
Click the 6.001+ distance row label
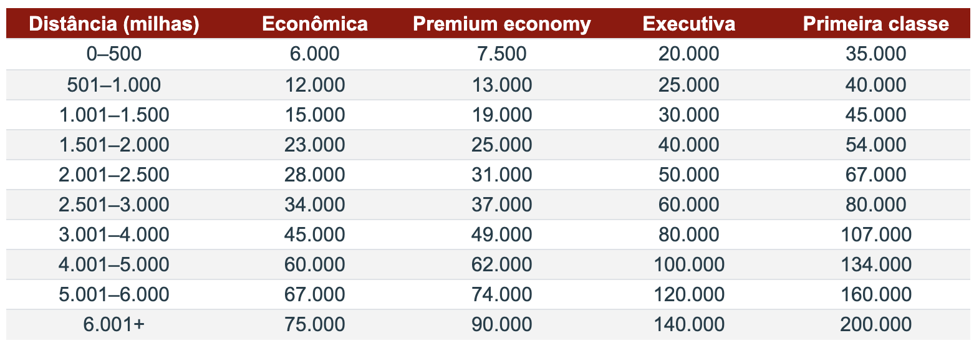tap(114, 324)
